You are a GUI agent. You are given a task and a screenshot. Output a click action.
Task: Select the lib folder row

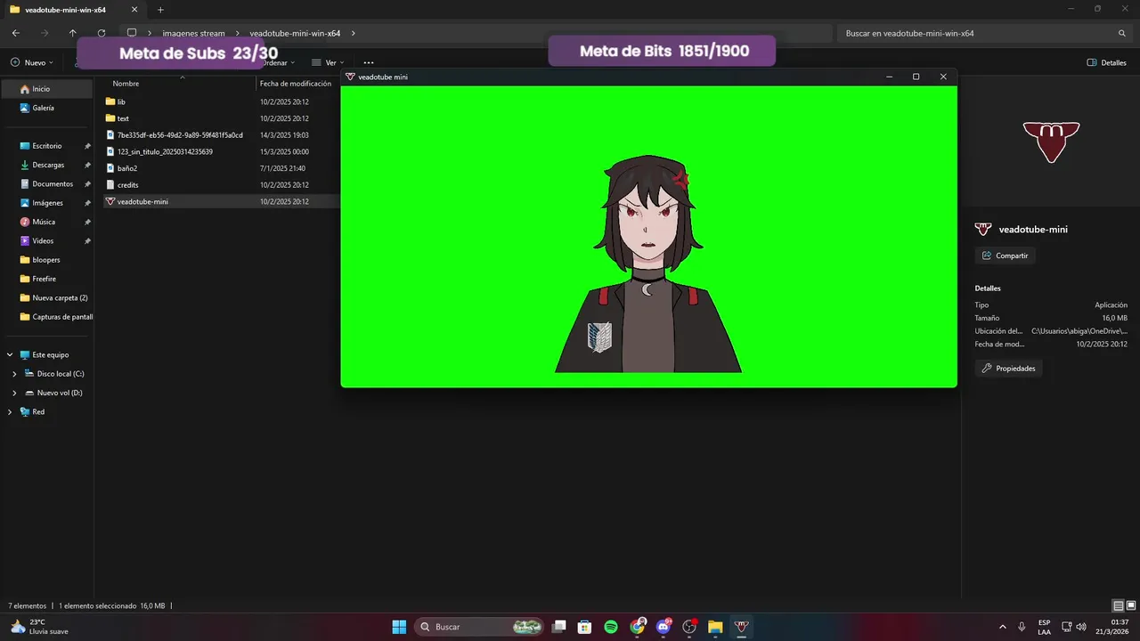coord(221,101)
